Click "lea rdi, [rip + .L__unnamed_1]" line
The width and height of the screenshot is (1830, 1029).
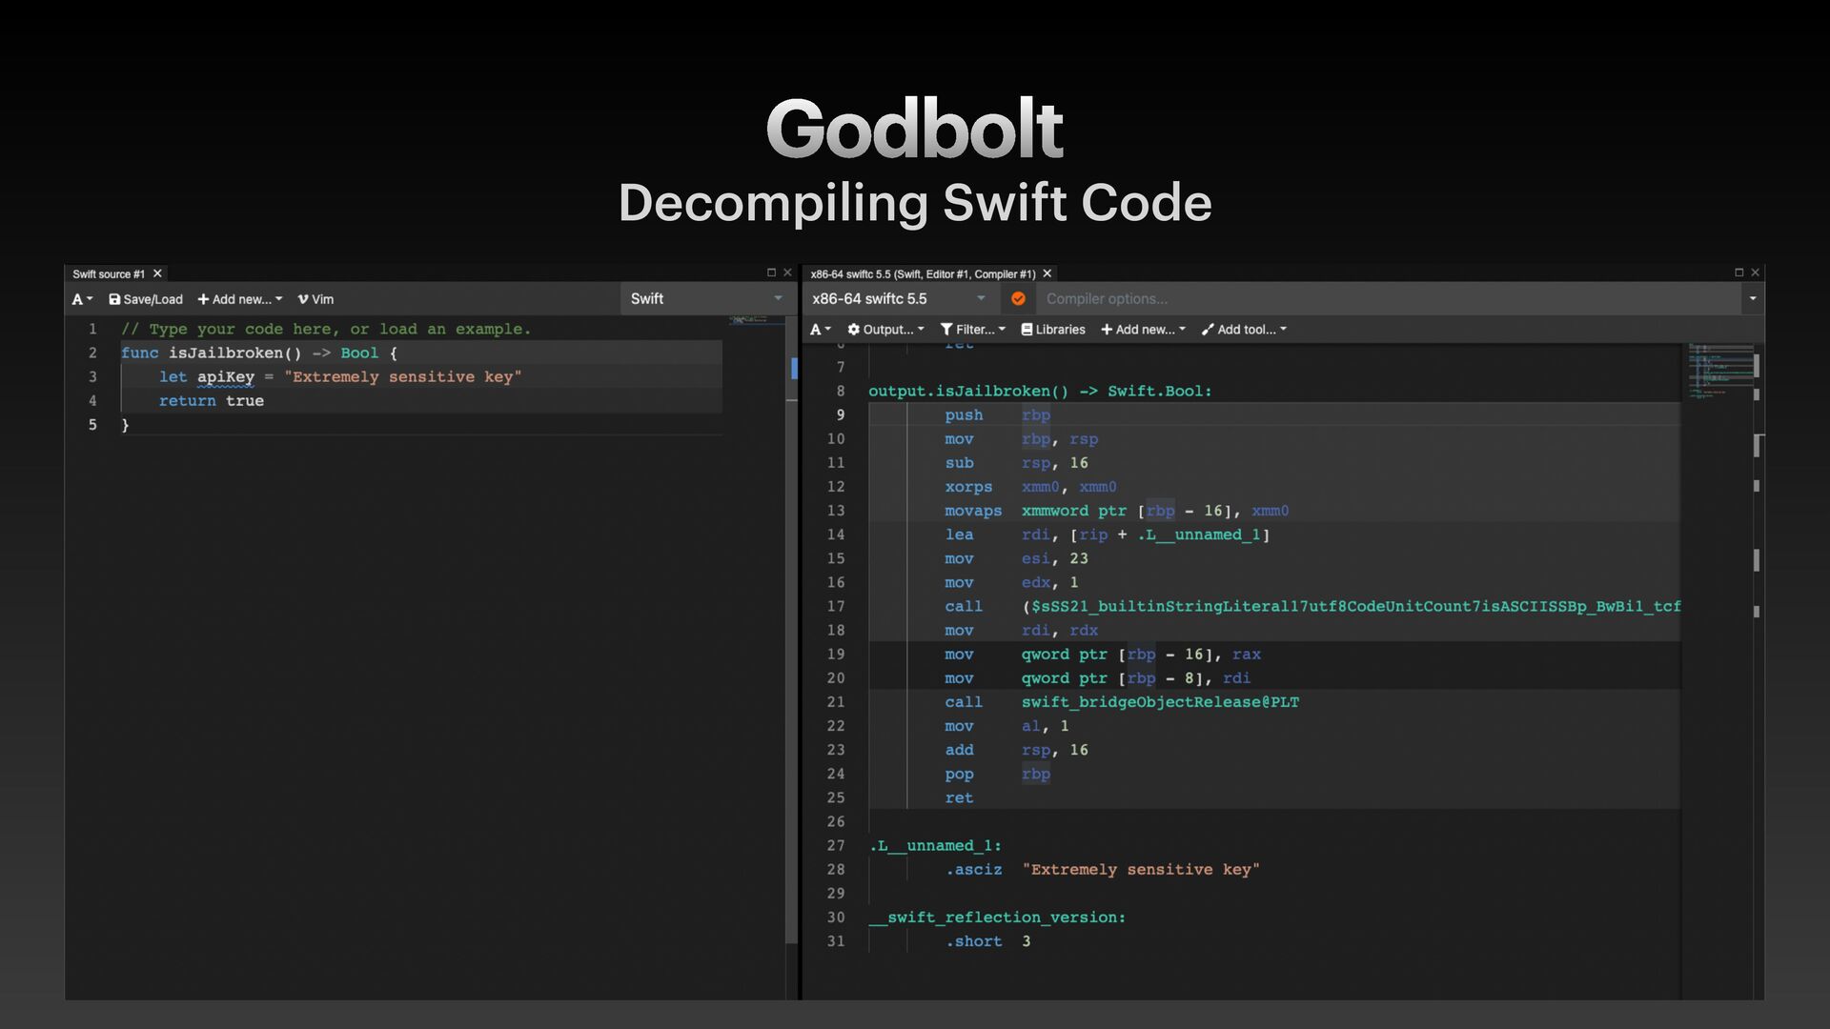tap(1107, 535)
